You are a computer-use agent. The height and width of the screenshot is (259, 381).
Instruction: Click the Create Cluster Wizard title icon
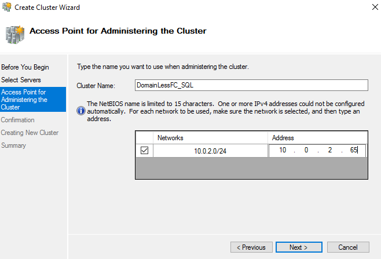pos(7,7)
